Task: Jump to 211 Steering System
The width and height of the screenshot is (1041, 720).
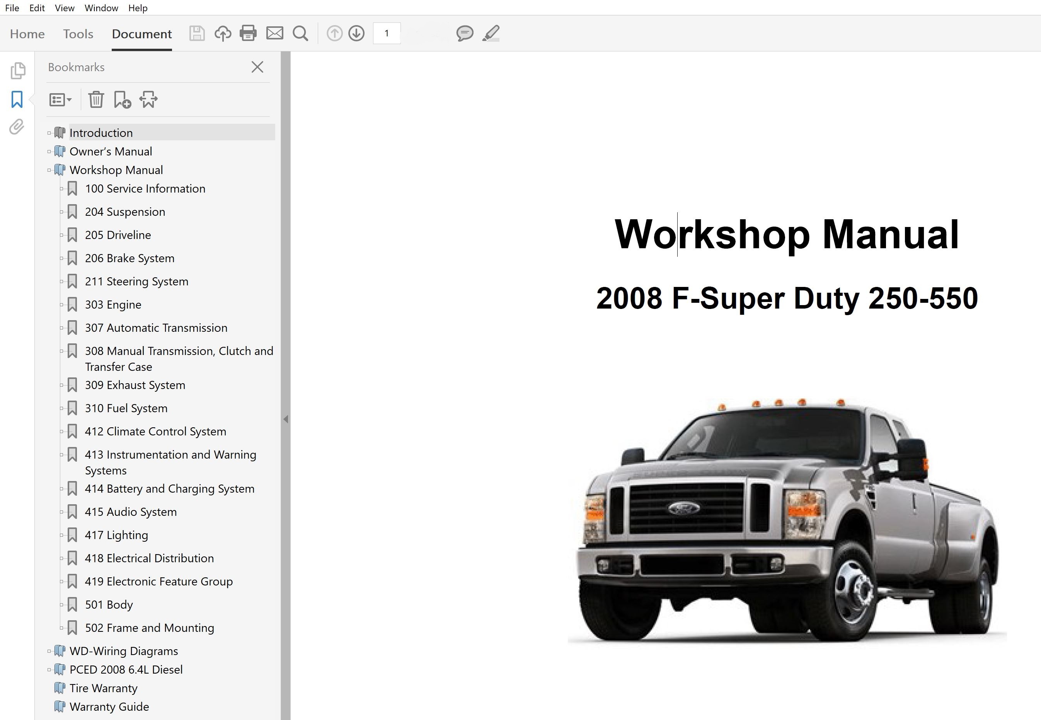Action: coord(136,282)
